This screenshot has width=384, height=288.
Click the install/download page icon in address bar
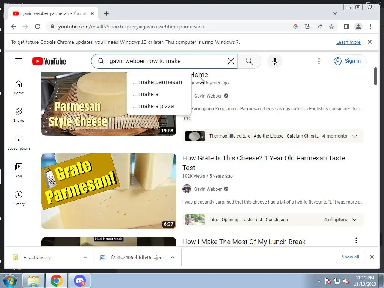click(x=307, y=27)
